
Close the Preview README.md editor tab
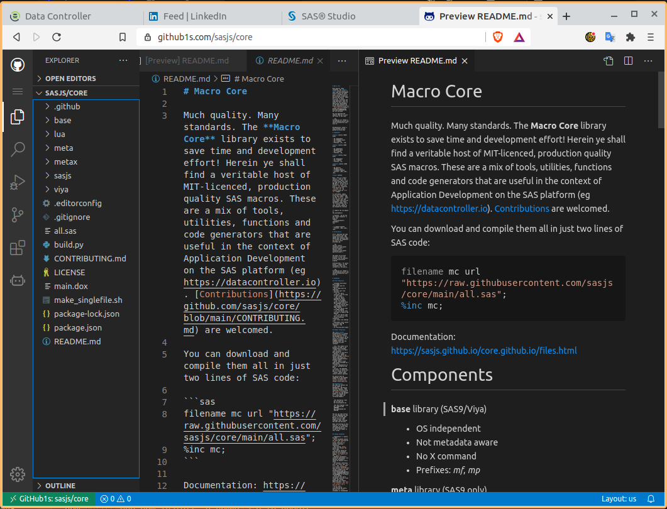tap(465, 61)
